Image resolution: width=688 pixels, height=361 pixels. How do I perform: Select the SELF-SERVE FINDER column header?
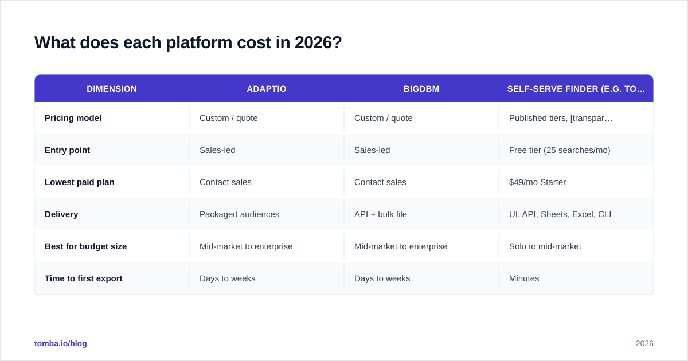576,89
